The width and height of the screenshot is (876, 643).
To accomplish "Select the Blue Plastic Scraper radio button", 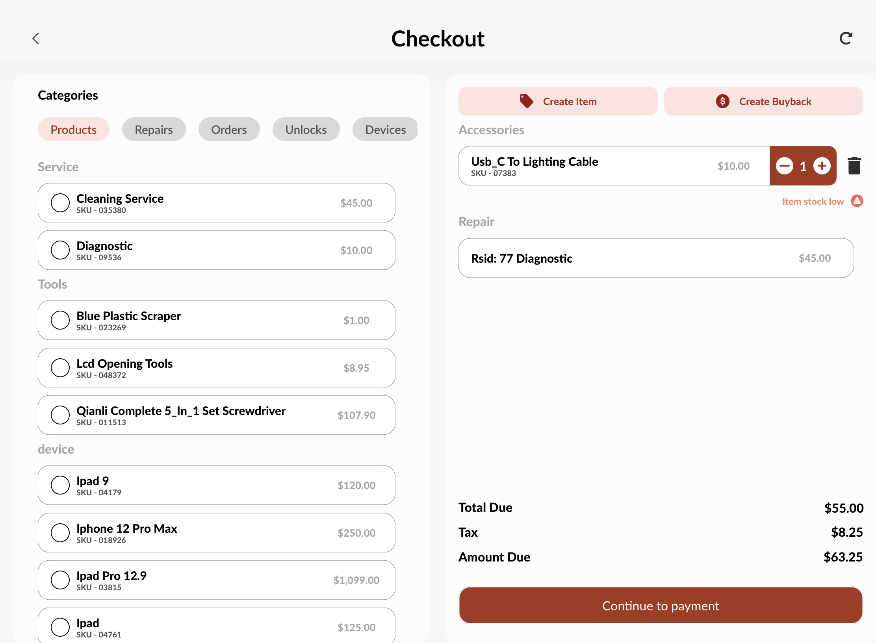I will 60,320.
